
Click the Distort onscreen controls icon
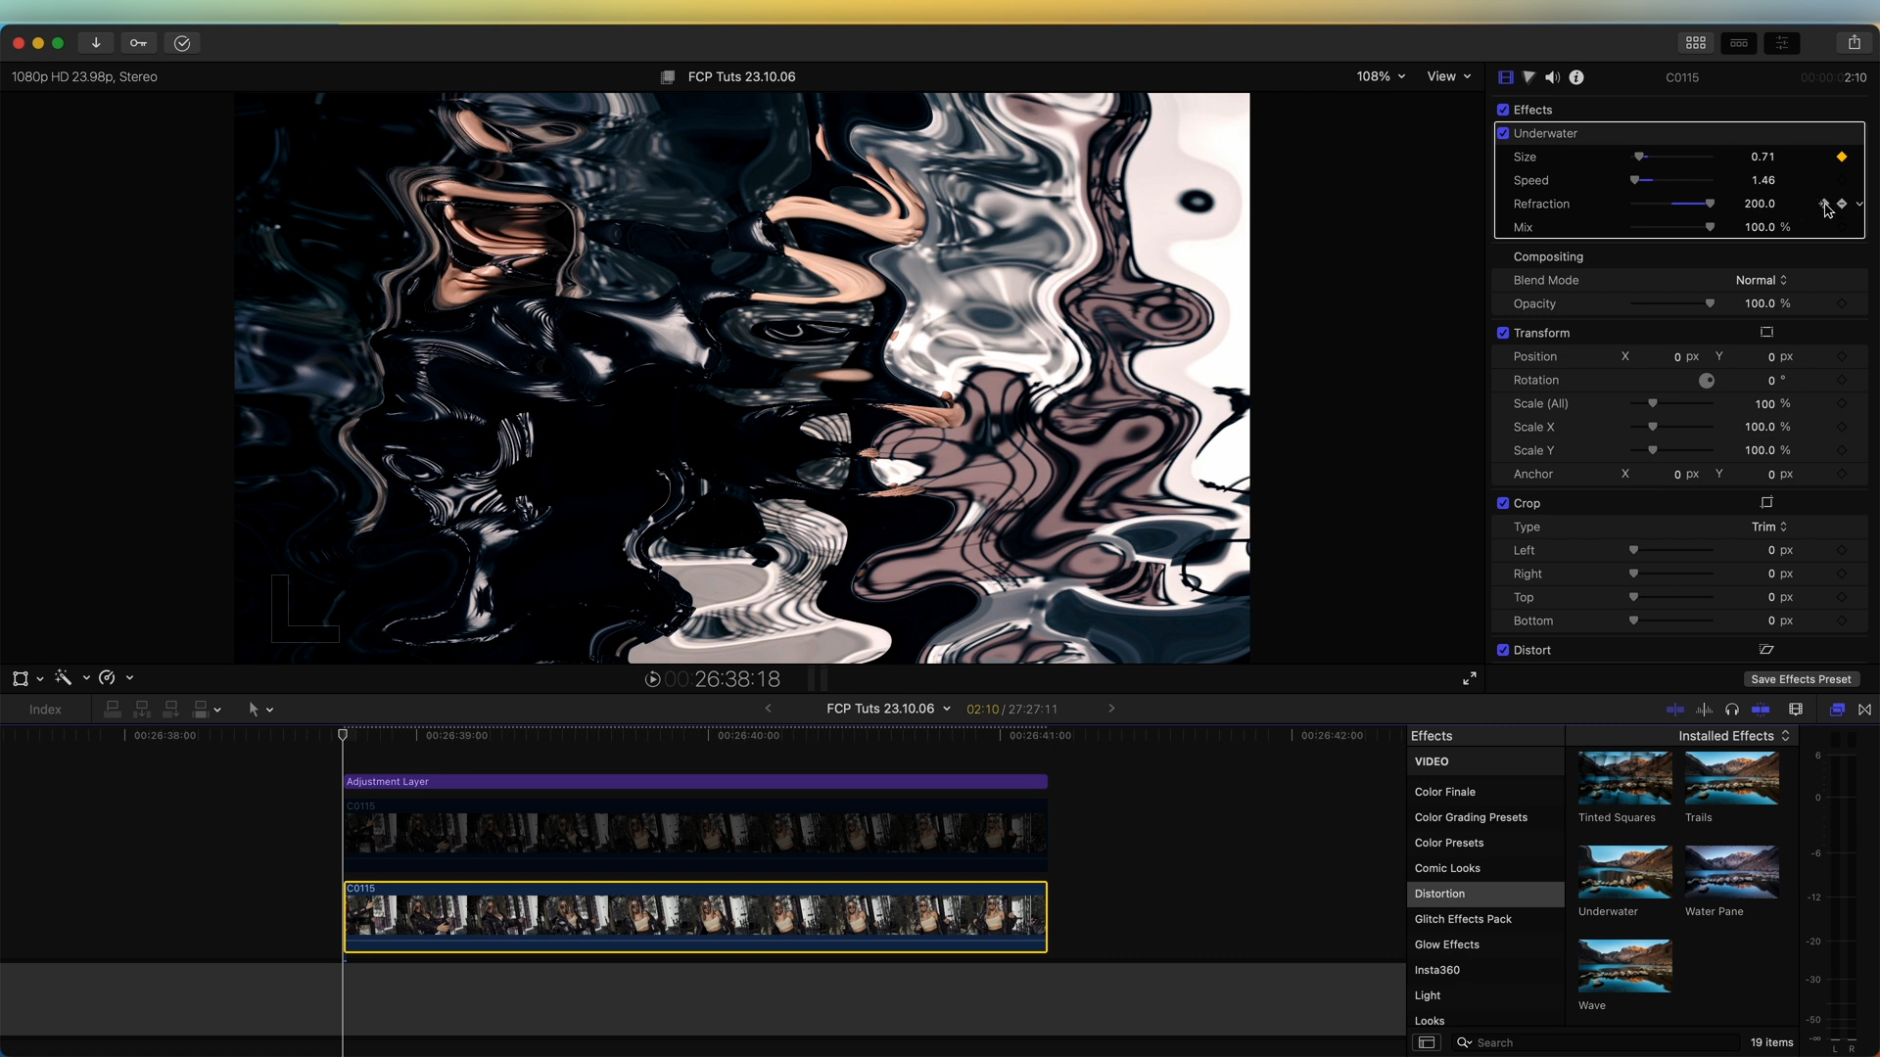[1767, 650]
